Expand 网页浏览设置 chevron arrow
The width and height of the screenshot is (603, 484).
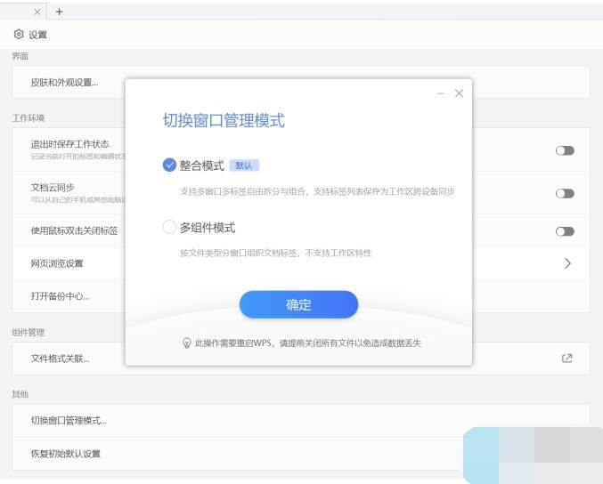pos(567,263)
